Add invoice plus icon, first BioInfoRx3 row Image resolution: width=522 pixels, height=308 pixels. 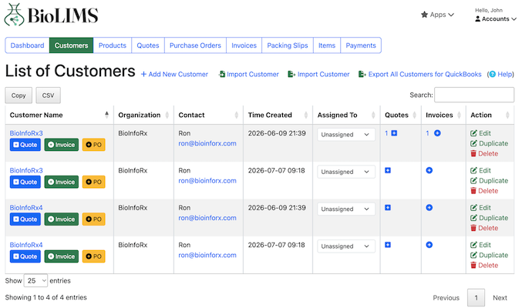[x=437, y=133]
